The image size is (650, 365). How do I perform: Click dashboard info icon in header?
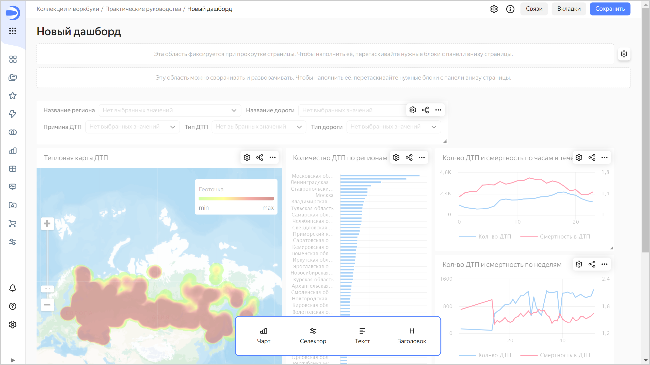click(510, 9)
